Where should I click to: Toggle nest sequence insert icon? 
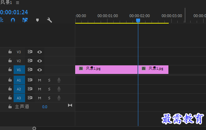[x=1, y=20]
